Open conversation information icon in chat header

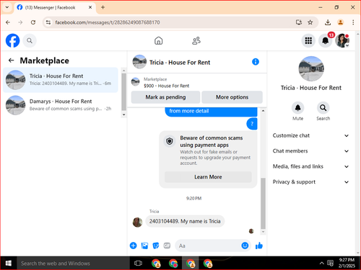click(x=256, y=62)
